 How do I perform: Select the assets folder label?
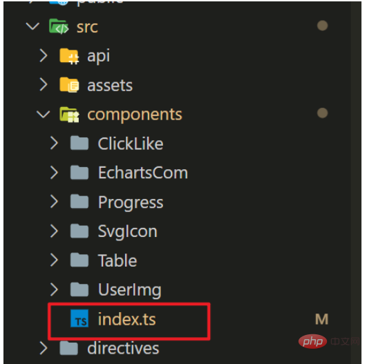110,86
